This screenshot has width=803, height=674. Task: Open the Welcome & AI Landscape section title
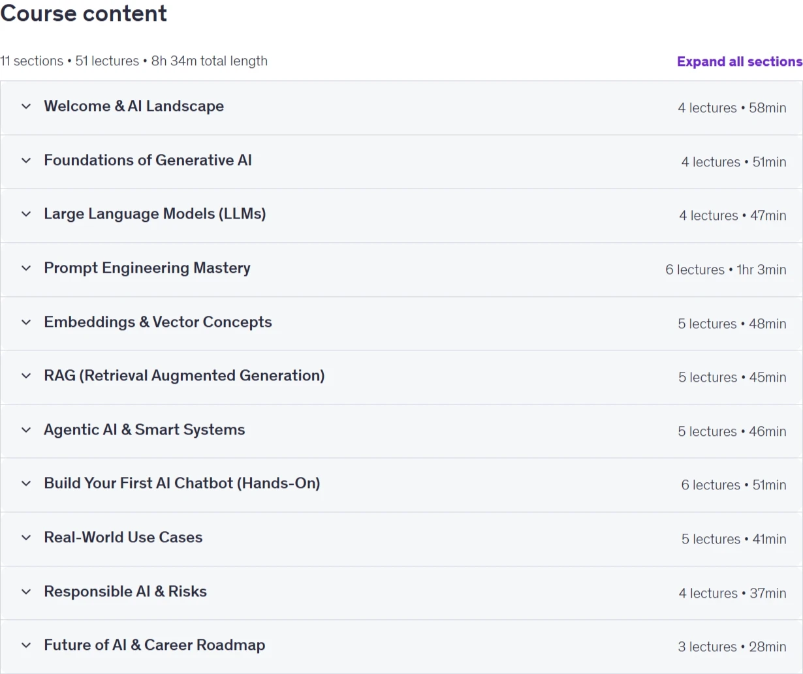coord(134,106)
